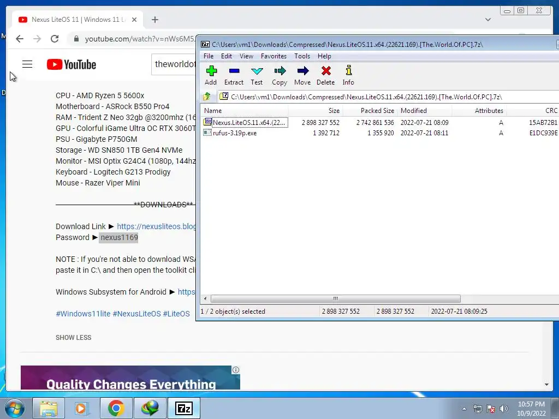This screenshot has height=419, width=559.
Task: Sort by Modified column header
Action: 425,110
